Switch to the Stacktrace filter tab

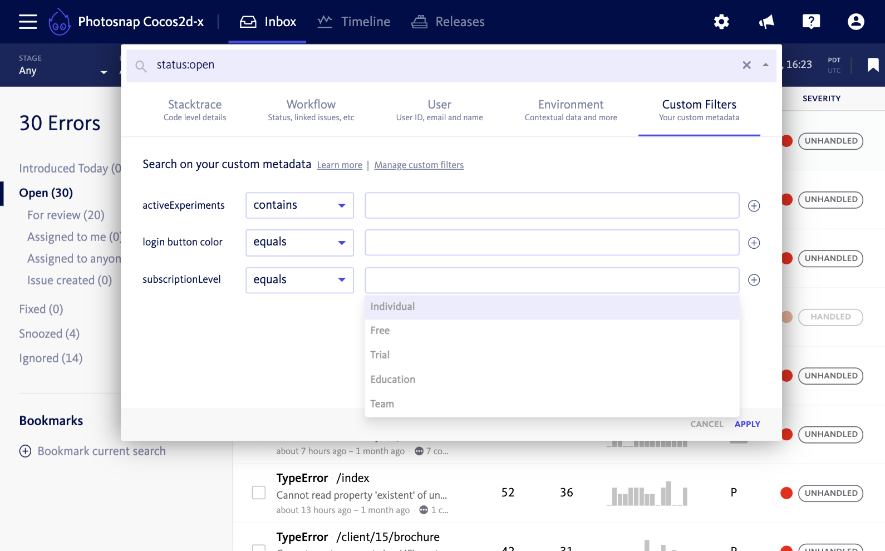pyautogui.click(x=195, y=110)
